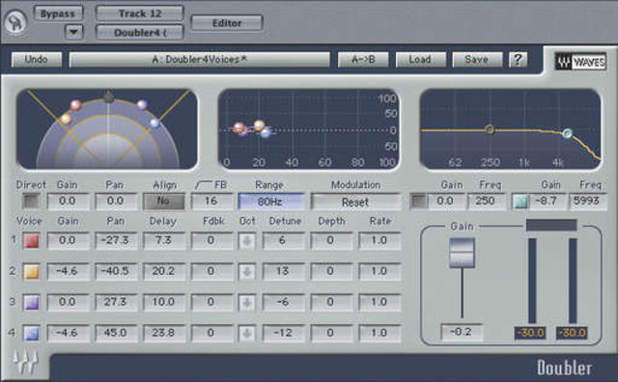Click the question mark help button

(x=518, y=60)
